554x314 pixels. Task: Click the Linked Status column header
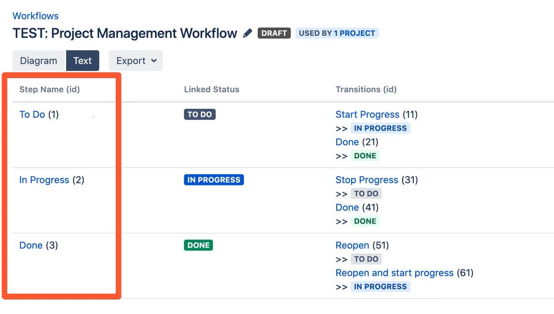tap(211, 89)
